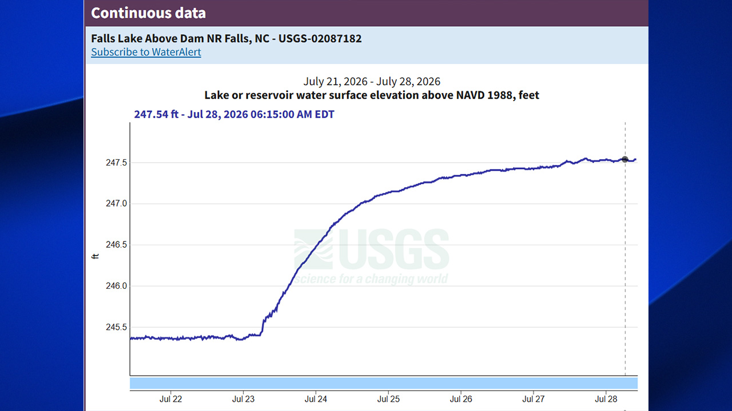
Task: Select the Jul 24 tick label on the time axis
Action: tap(316, 399)
